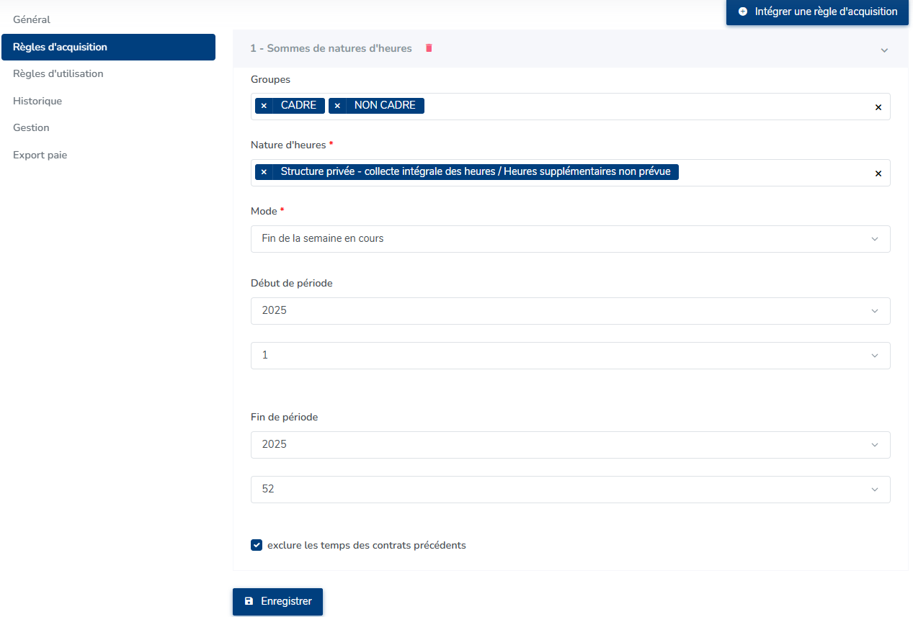Screen dimensions: 913x617
Task: Remove the NON CADRE group tag
Action: point(337,106)
